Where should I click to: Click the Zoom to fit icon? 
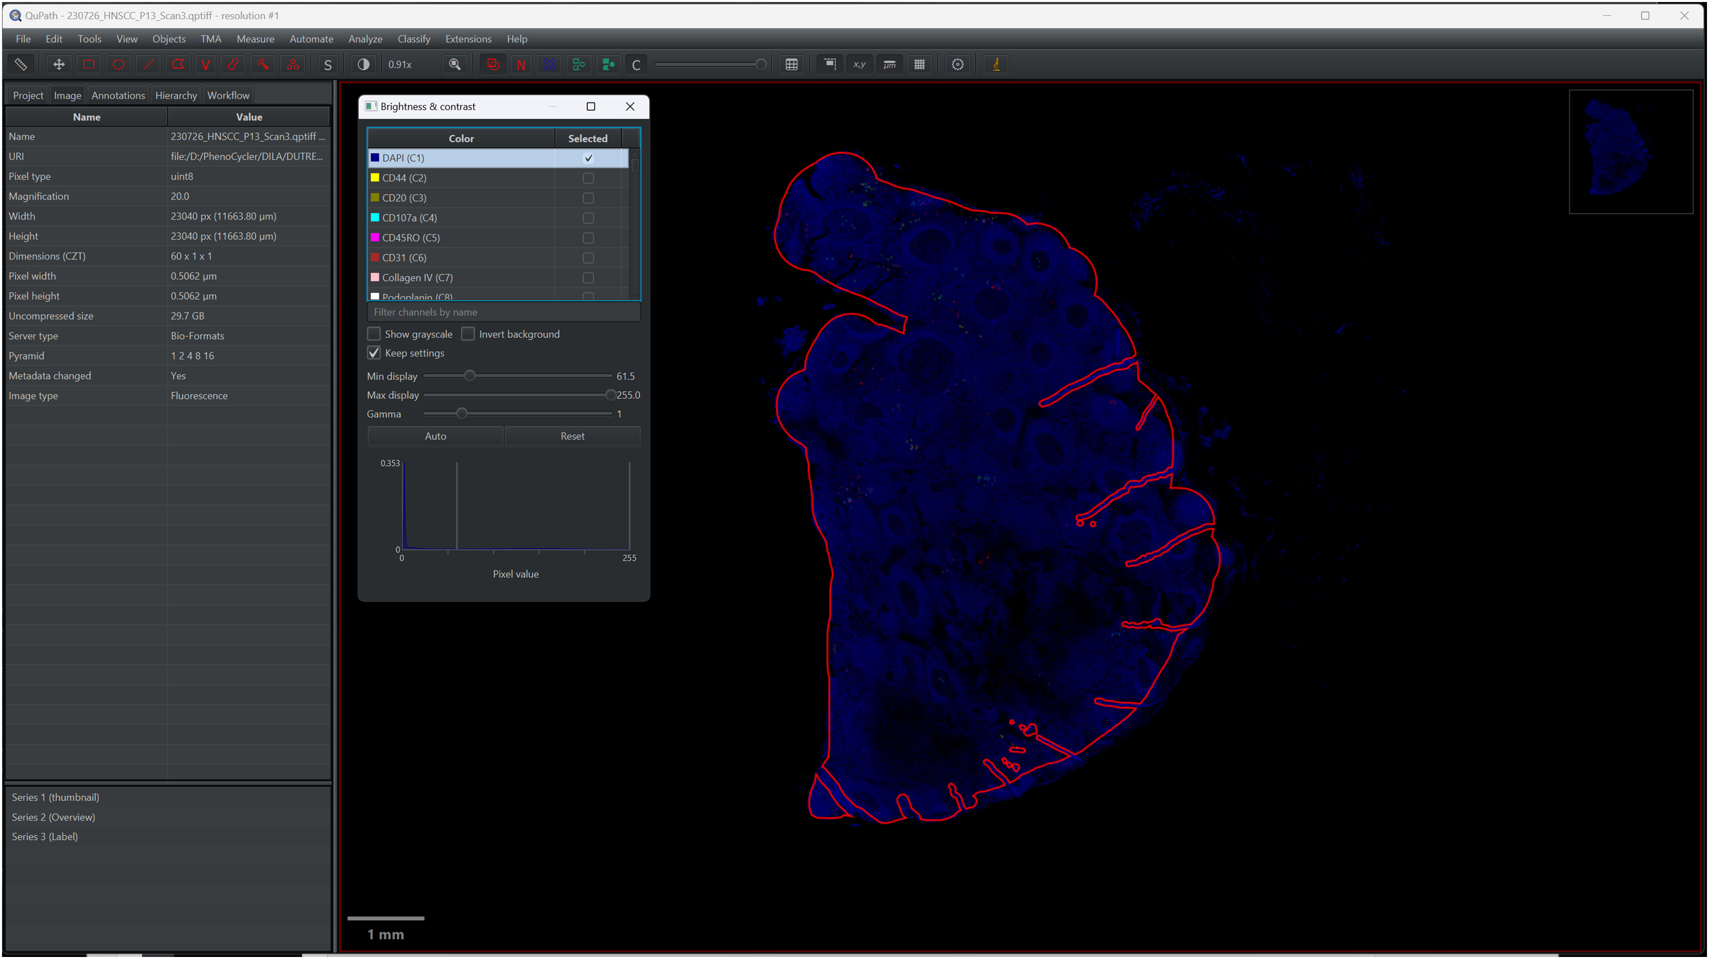454,64
